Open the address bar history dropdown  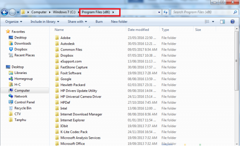pos(159,12)
